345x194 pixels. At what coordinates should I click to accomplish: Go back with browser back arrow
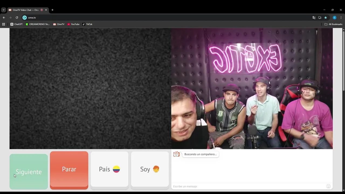pyautogui.click(x=4, y=18)
